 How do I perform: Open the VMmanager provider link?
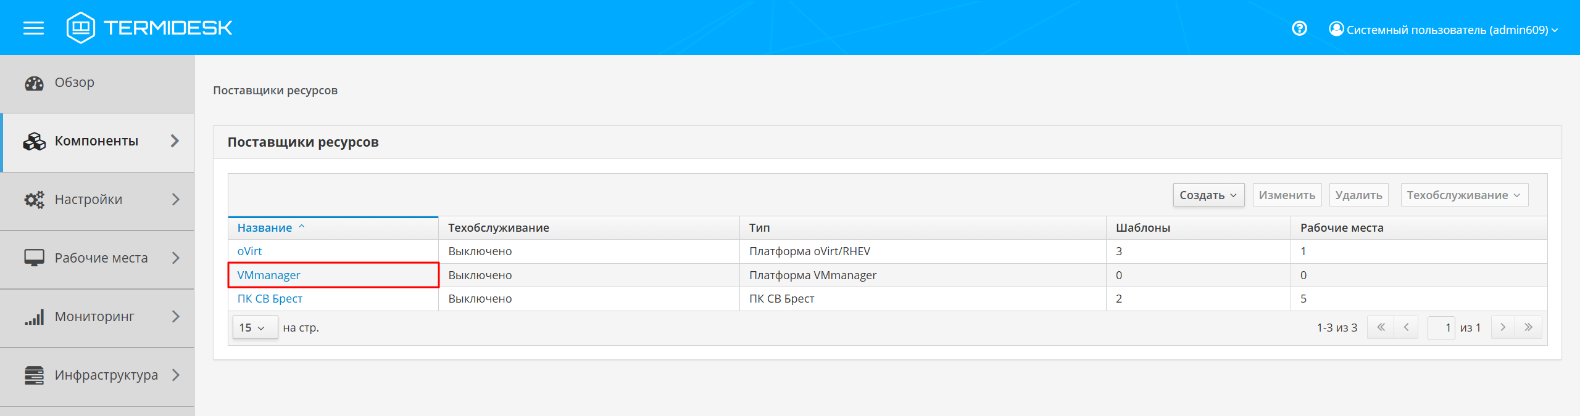(x=268, y=275)
